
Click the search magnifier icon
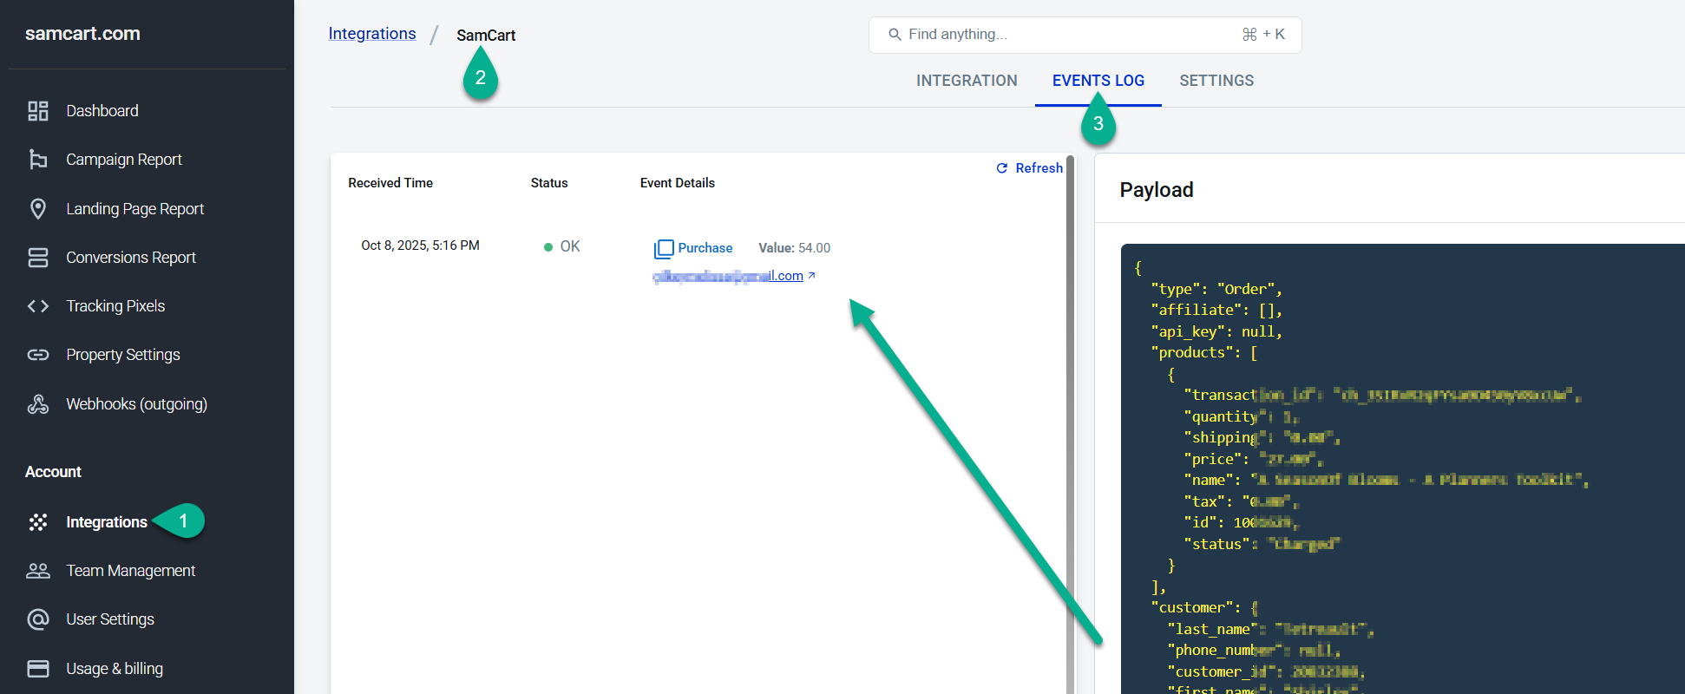tap(895, 35)
